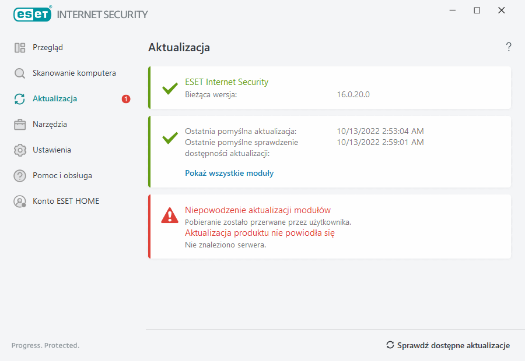Click the Ustawienia gear icon
The image size is (525, 361).
coord(20,150)
